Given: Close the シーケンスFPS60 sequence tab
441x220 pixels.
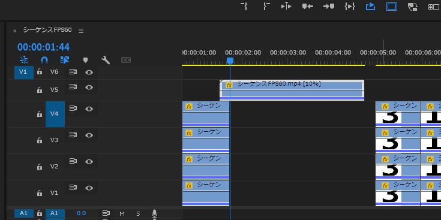Looking at the screenshot, I should 14,31.
